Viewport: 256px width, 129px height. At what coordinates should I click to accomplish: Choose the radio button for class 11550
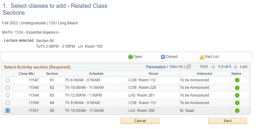click(8, 103)
